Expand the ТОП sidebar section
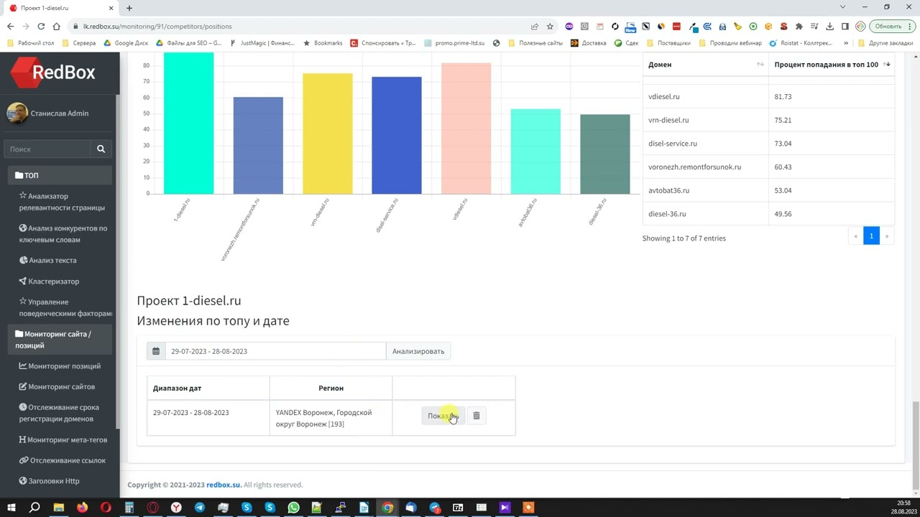The image size is (920, 517). (x=60, y=175)
